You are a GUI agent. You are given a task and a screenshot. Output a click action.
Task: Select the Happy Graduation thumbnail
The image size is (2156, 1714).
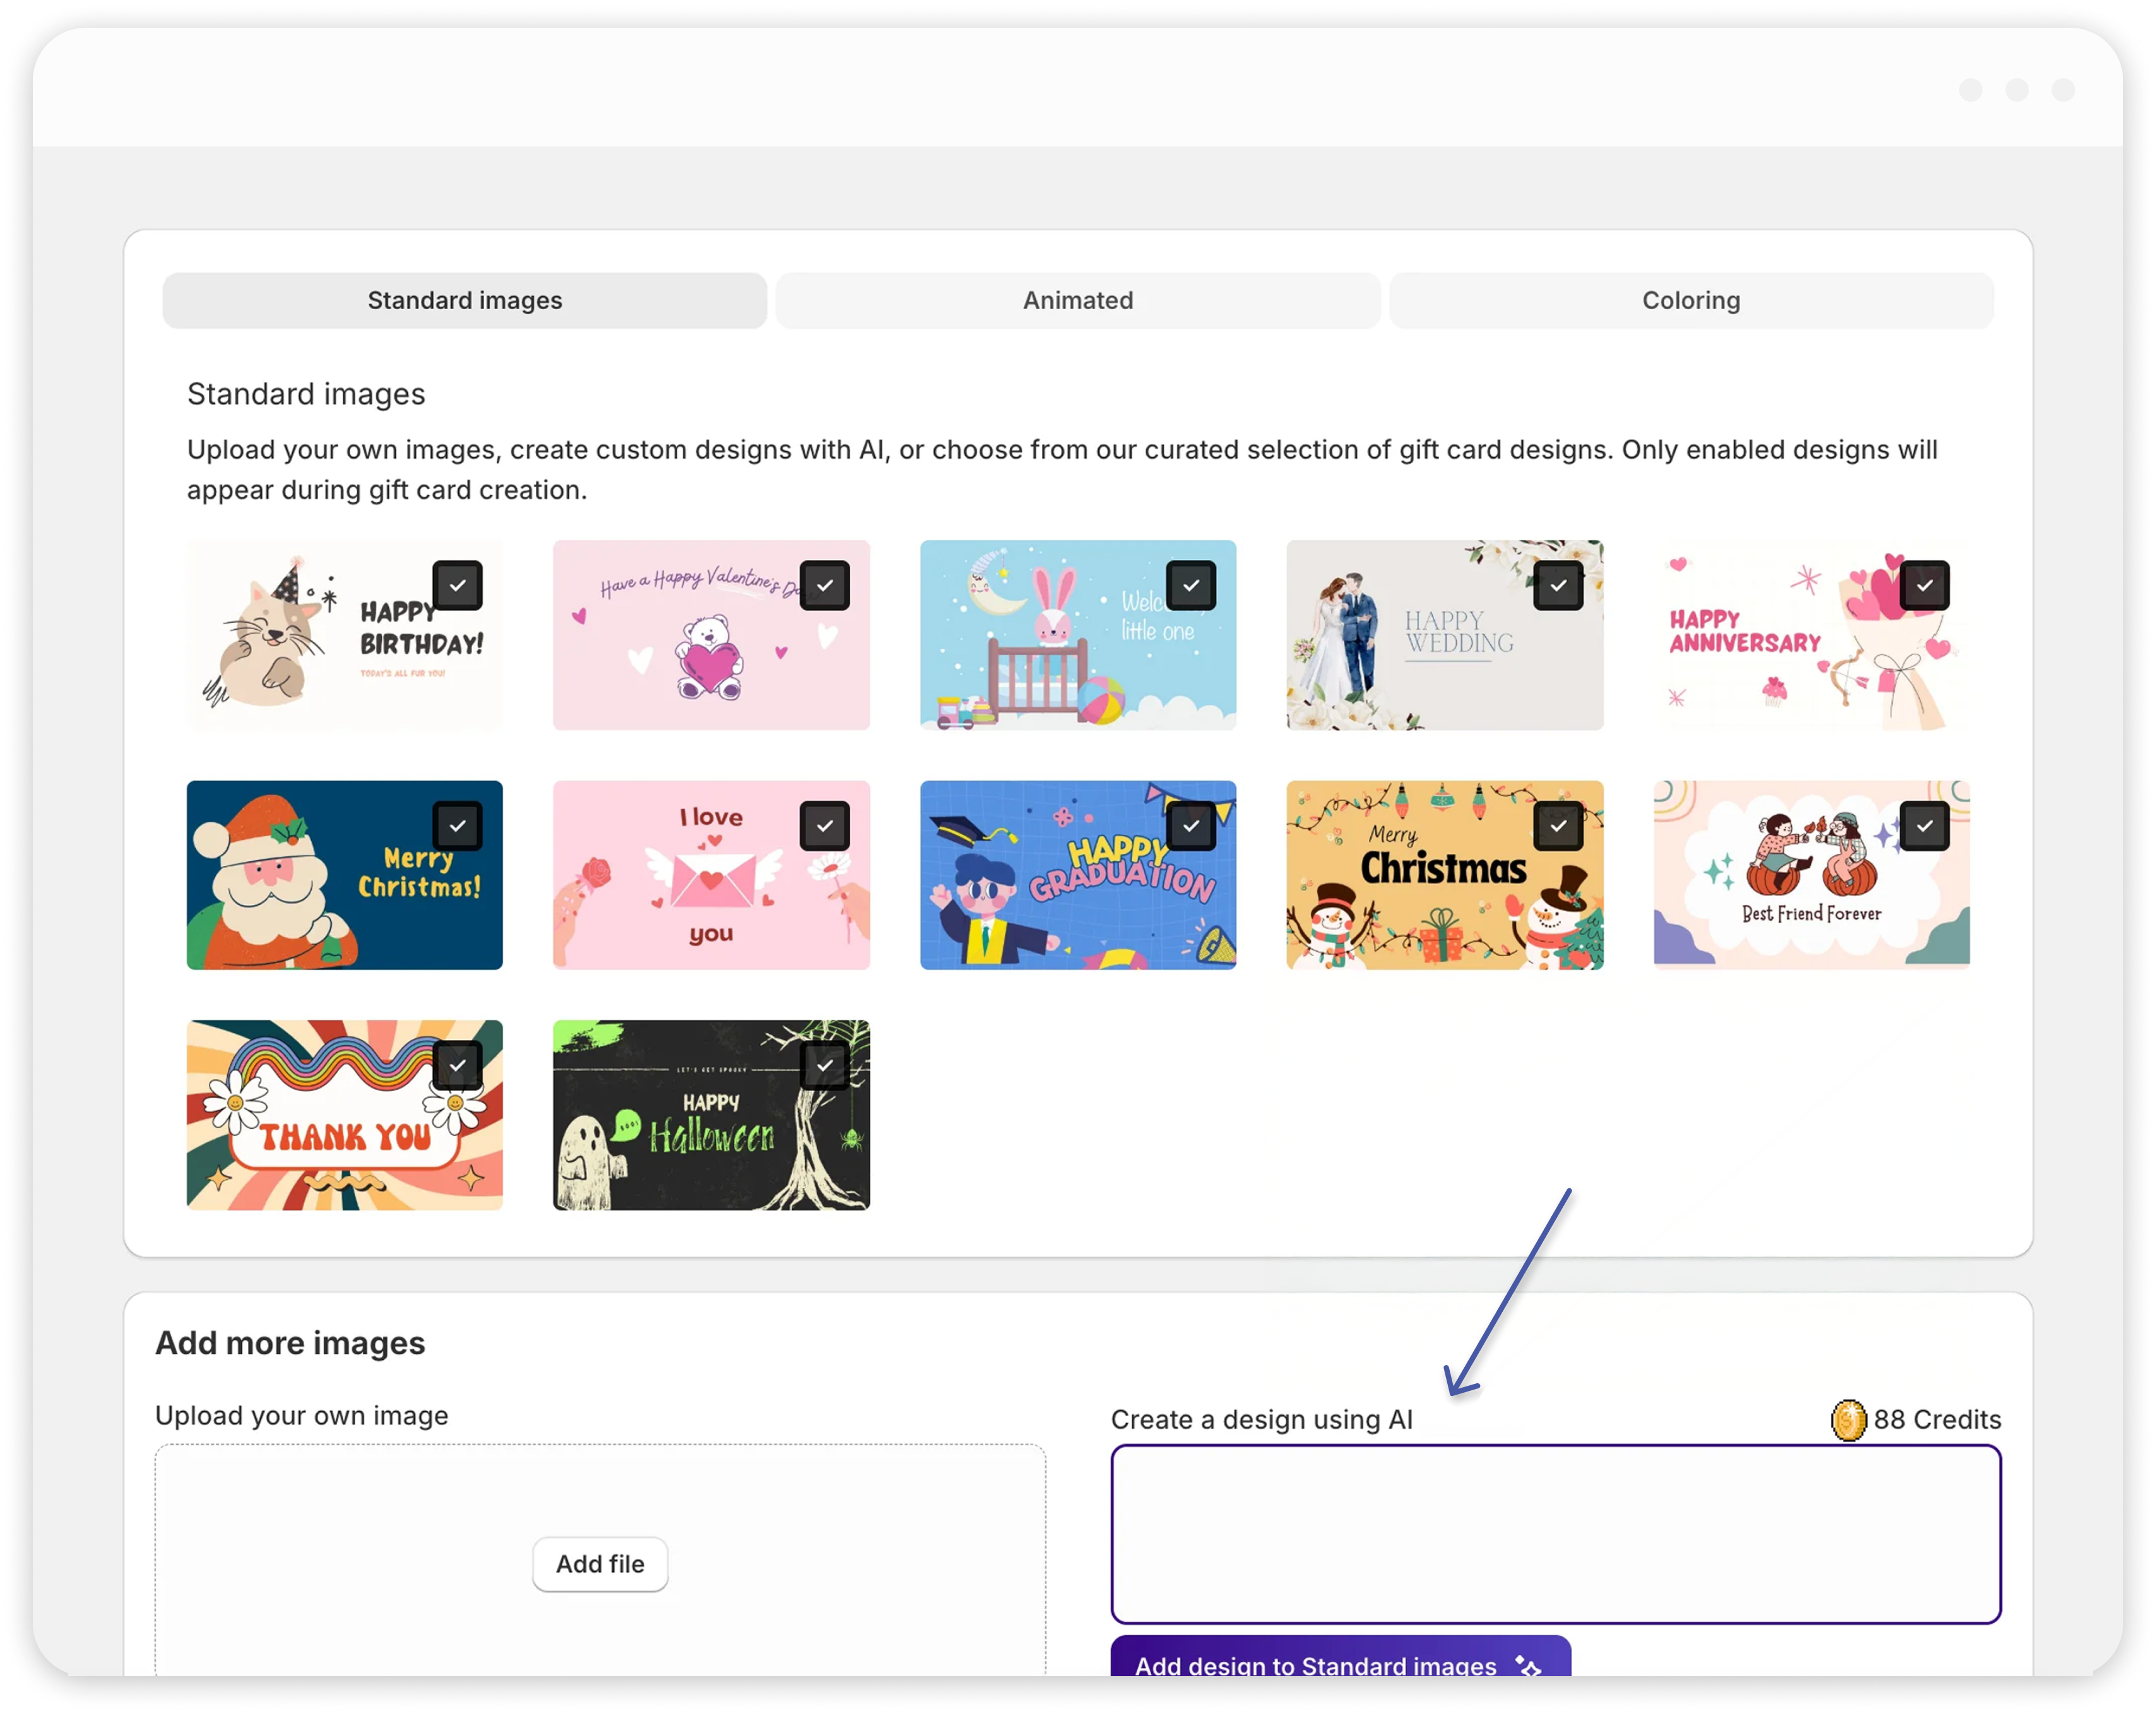point(1078,875)
